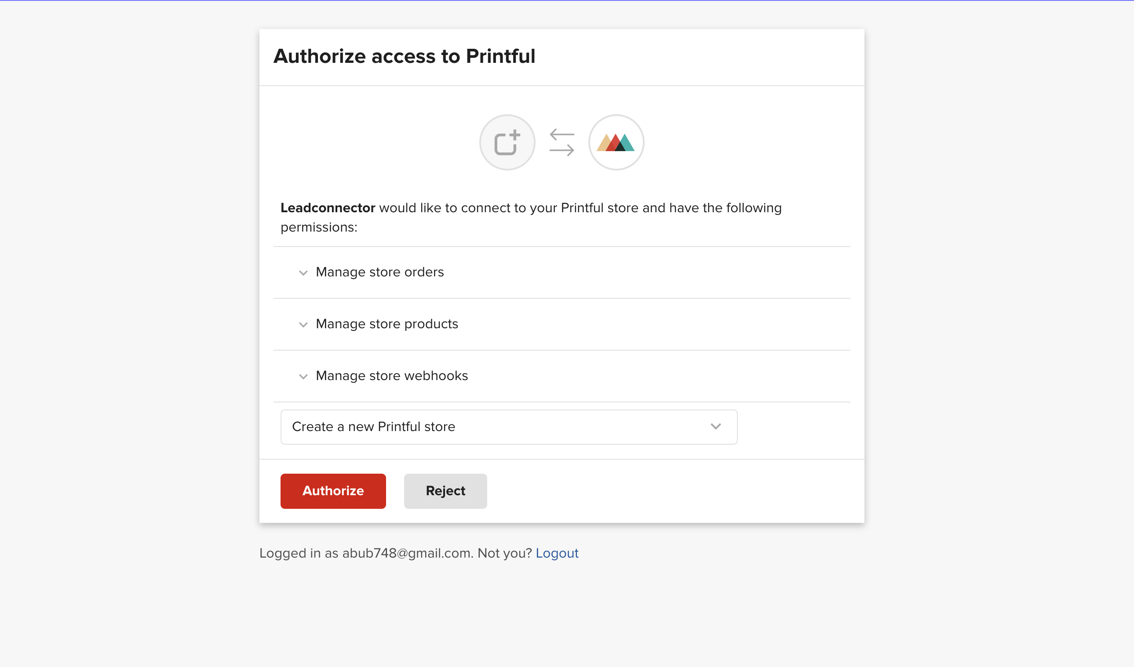This screenshot has width=1134, height=667.
Task: Click the plus sign on the app icon
Action: point(515,134)
